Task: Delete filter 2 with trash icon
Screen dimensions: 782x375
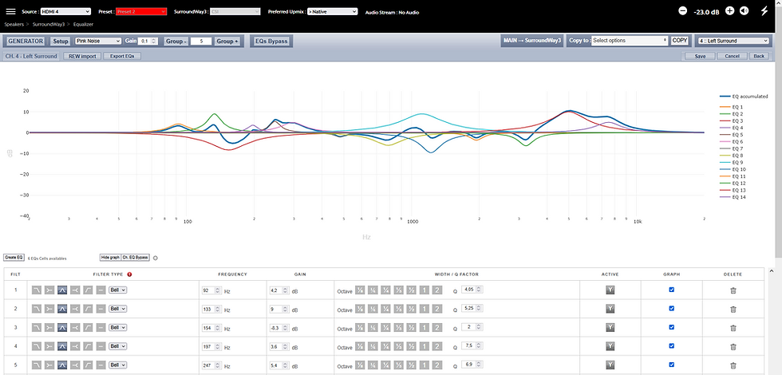Action: pos(733,310)
